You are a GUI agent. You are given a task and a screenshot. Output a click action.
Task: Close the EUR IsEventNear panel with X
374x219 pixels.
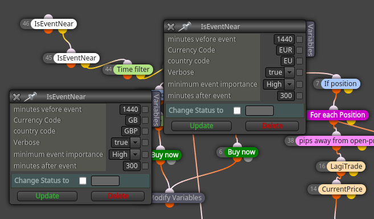171,27
